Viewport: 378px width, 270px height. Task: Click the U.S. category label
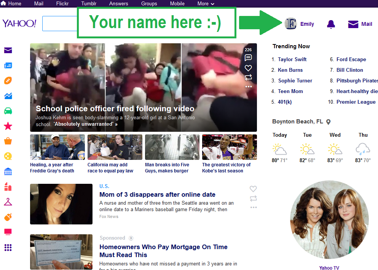tap(104, 186)
